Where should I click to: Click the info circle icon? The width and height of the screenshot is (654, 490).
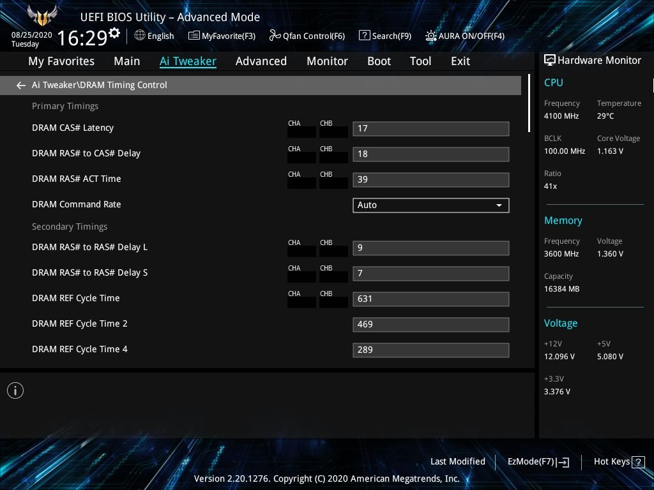[15, 390]
